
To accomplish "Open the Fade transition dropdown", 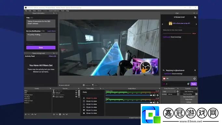I will [x=169, y=91].
